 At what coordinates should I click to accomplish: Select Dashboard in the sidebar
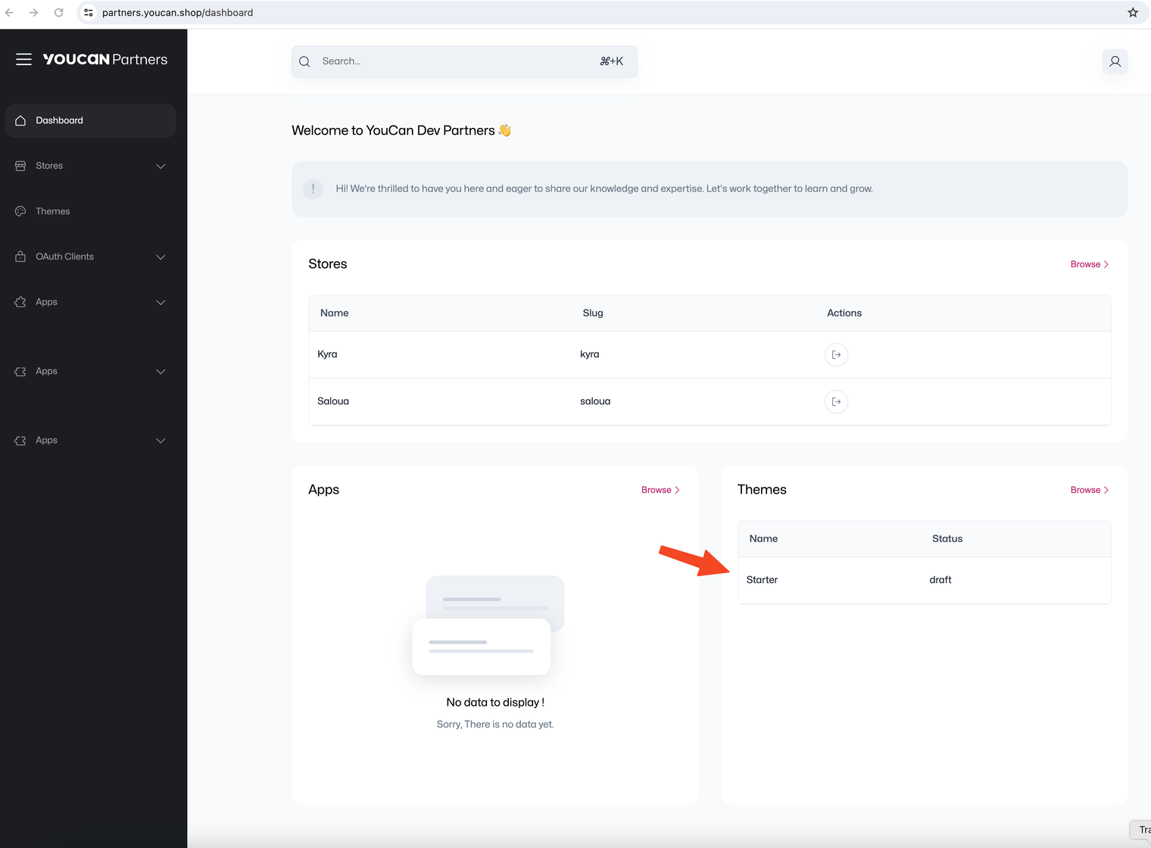click(60, 120)
